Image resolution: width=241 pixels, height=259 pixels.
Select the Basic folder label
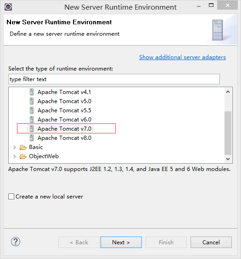[36, 147]
